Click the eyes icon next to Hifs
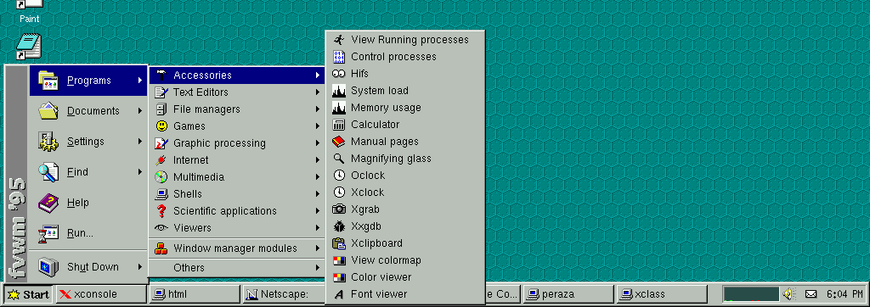This screenshot has height=307, width=870. (x=338, y=74)
